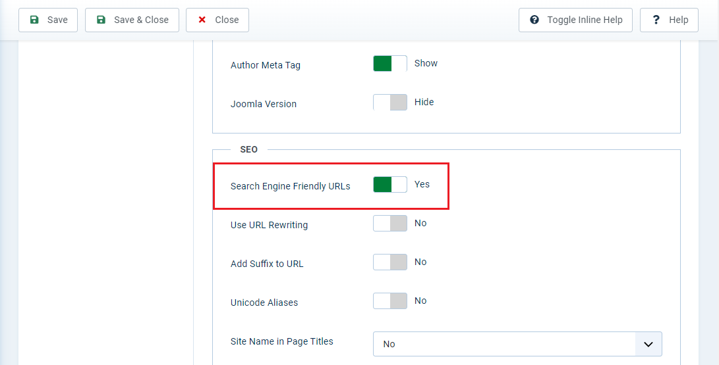Click the Show text beside Author Meta Tag
Image resolution: width=719 pixels, height=365 pixels.
pos(426,63)
